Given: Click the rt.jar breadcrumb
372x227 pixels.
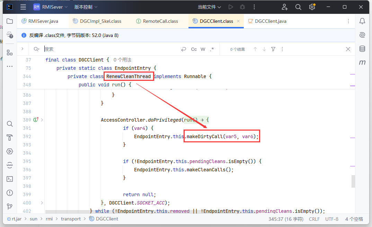Looking at the screenshot, I should coord(16,219).
